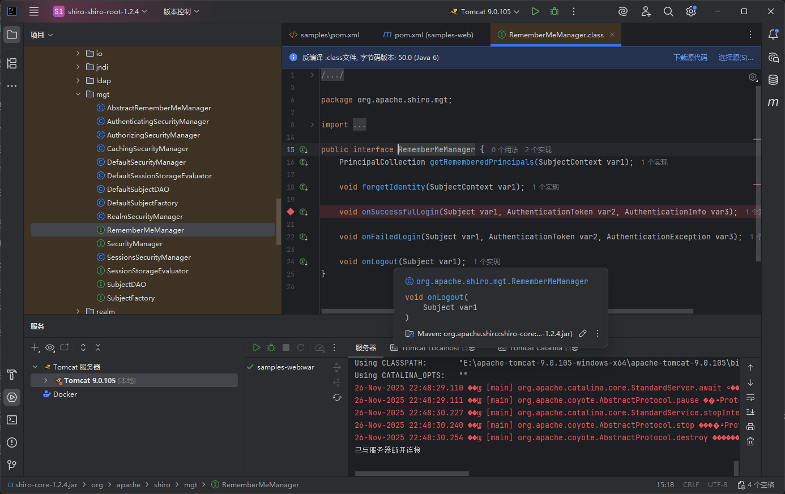Click the console horizontal scrollbar
Screen dimensions: 785x494
[412, 474]
